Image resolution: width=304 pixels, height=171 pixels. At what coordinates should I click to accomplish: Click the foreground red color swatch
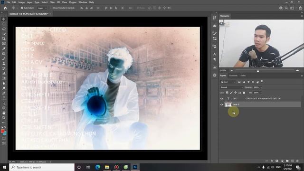coord(2,131)
